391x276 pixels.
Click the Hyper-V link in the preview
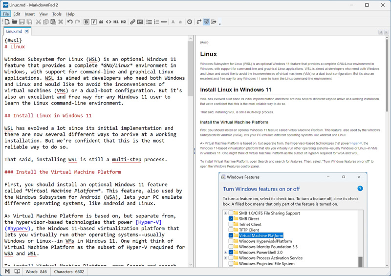[x=356, y=143]
